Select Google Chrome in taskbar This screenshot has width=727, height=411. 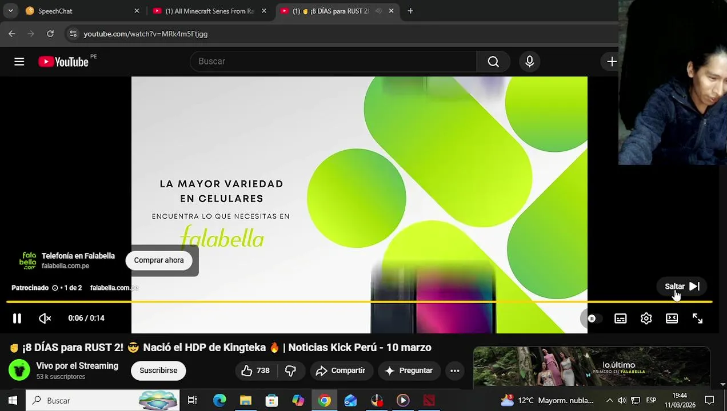point(325,401)
